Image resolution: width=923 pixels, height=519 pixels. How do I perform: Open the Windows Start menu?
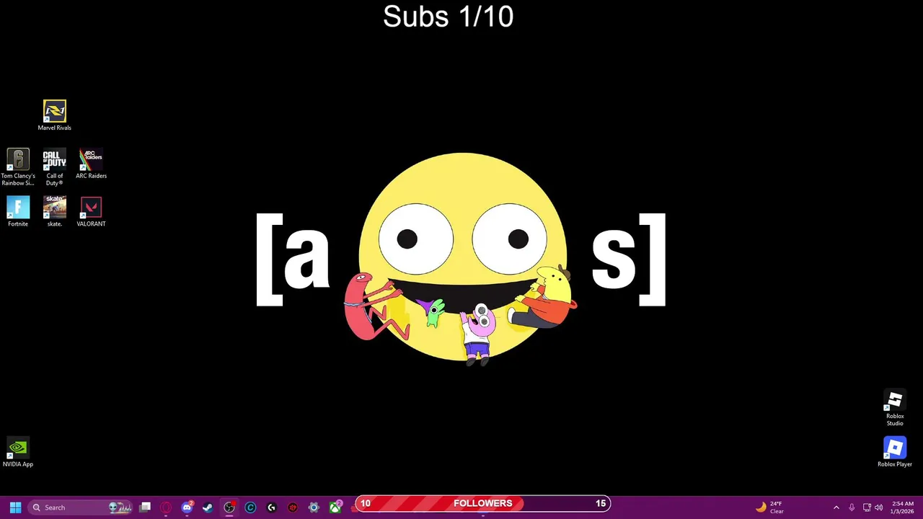click(15, 507)
